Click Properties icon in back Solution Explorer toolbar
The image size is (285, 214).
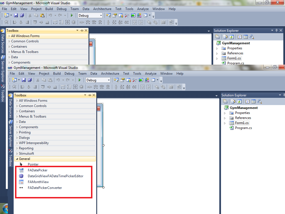pyautogui.click(x=217, y=37)
